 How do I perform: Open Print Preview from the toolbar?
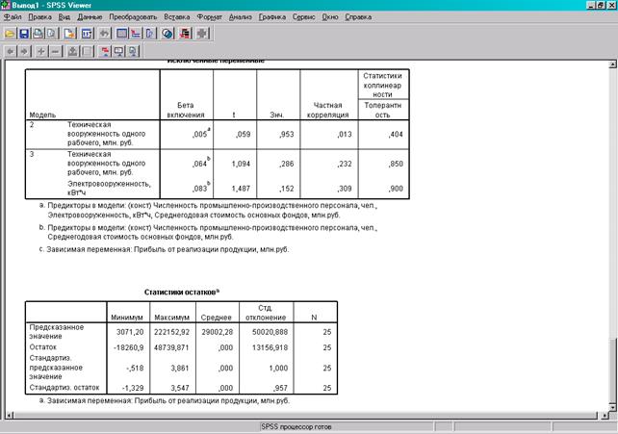(51, 34)
